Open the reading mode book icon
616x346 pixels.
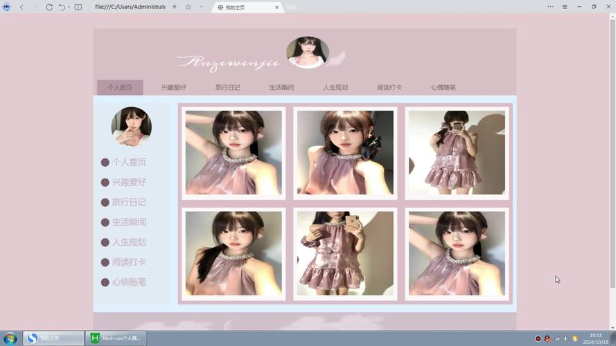(x=78, y=7)
